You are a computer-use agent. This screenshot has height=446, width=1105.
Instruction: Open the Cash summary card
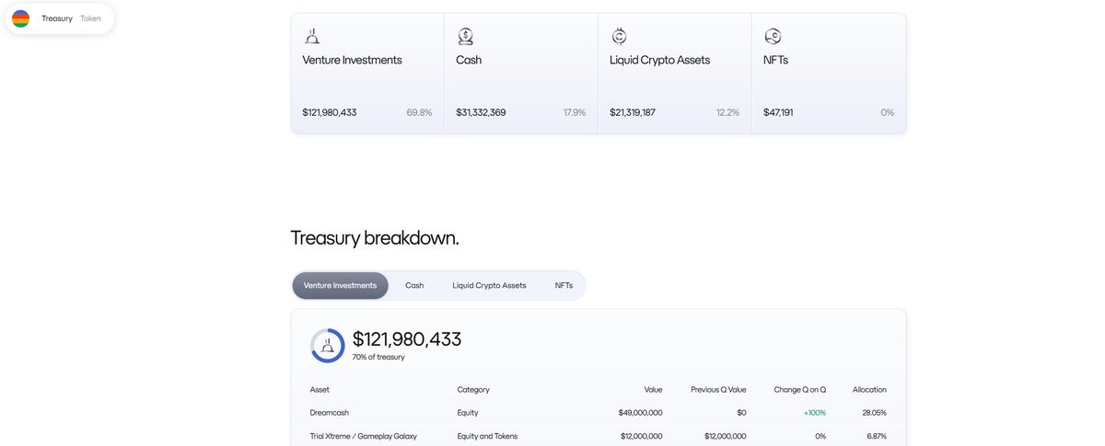[x=521, y=74]
